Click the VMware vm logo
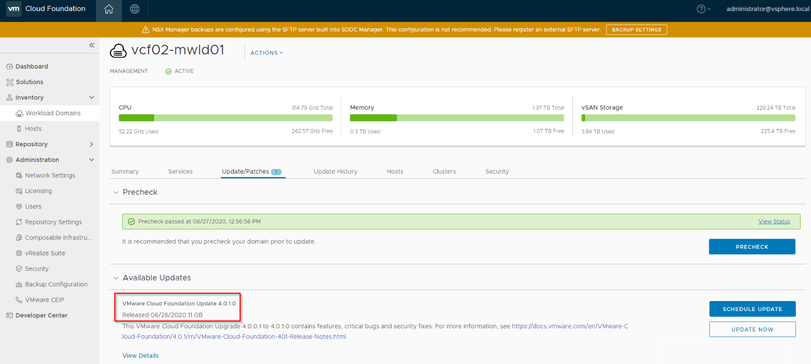Viewport: 811px width, 364px height. pos(14,9)
